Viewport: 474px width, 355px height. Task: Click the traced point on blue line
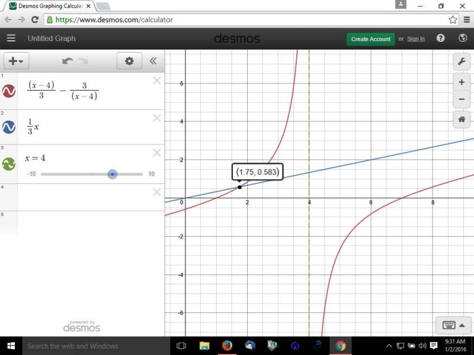[240, 187]
